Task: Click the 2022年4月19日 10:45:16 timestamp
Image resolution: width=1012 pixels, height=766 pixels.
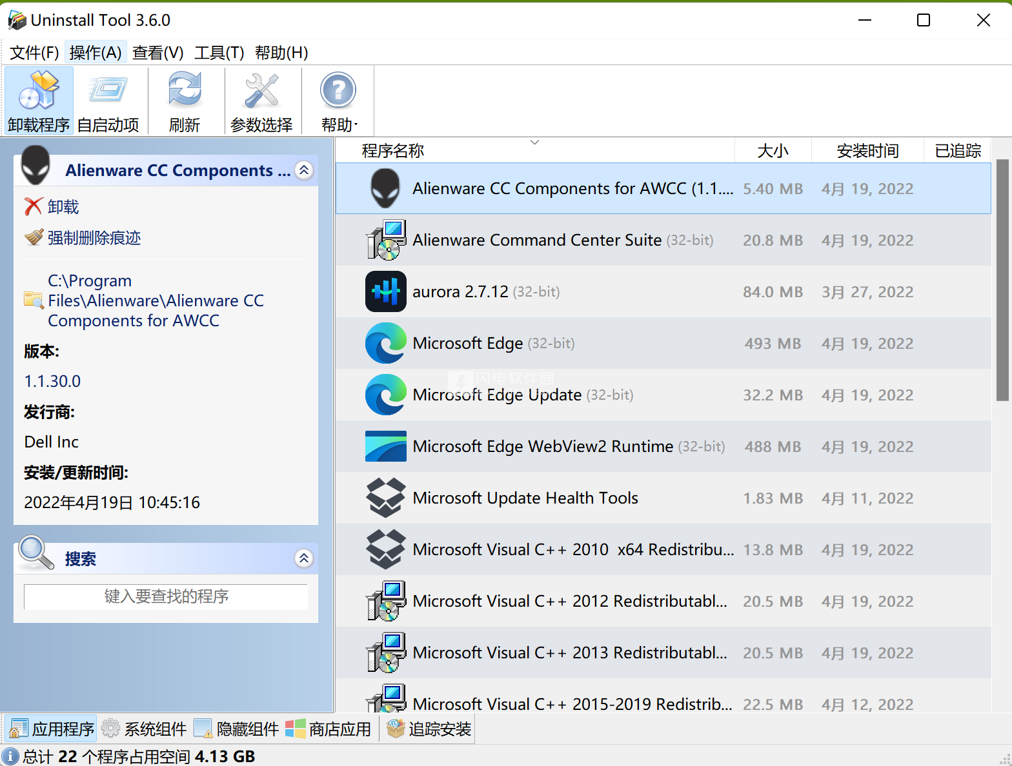Action: [x=112, y=502]
